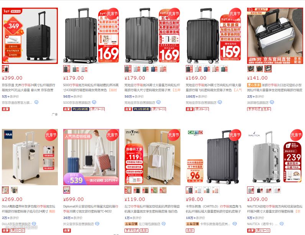Open chat icon beside 洋旅箱包旗舰店
This screenshot has width=305, height=235.
click(x=272, y=102)
